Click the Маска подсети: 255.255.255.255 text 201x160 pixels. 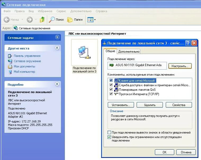30,125
